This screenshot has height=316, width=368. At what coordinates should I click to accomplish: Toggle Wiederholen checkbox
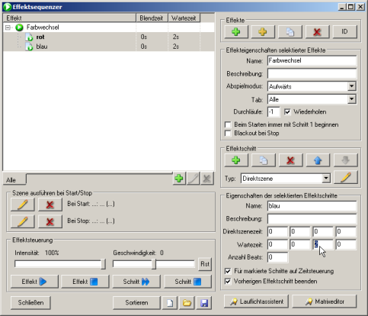(x=287, y=112)
